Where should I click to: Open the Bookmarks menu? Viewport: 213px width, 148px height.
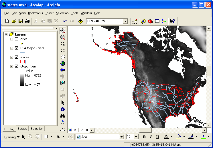click(x=35, y=13)
